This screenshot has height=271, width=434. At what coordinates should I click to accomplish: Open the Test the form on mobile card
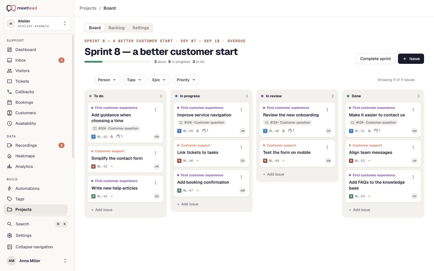point(297,153)
